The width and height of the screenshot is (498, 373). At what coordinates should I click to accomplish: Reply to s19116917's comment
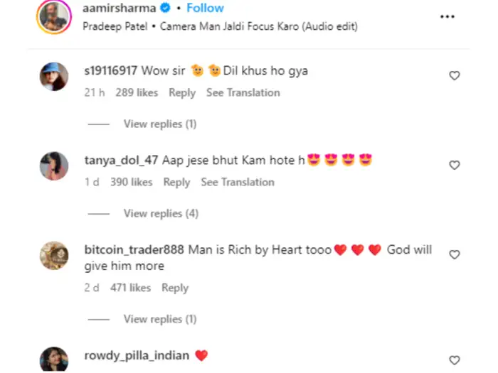pos(182,92)
